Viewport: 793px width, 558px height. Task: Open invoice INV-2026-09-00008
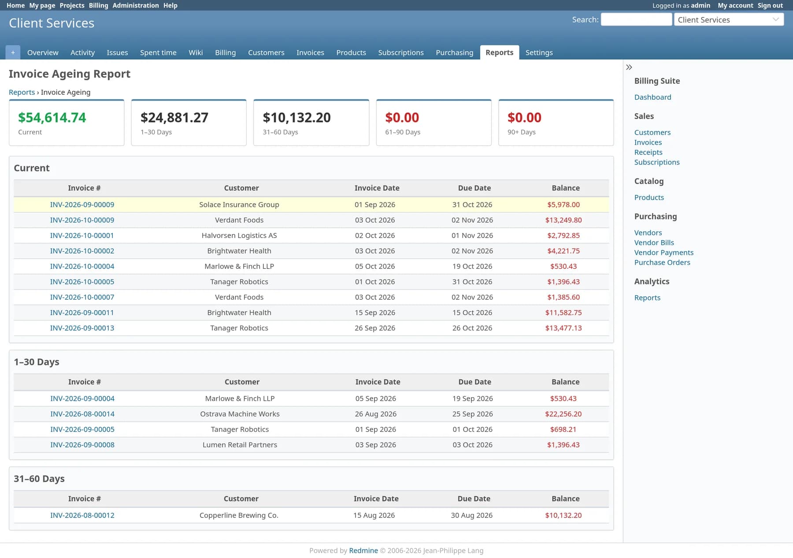coord(82,445)
